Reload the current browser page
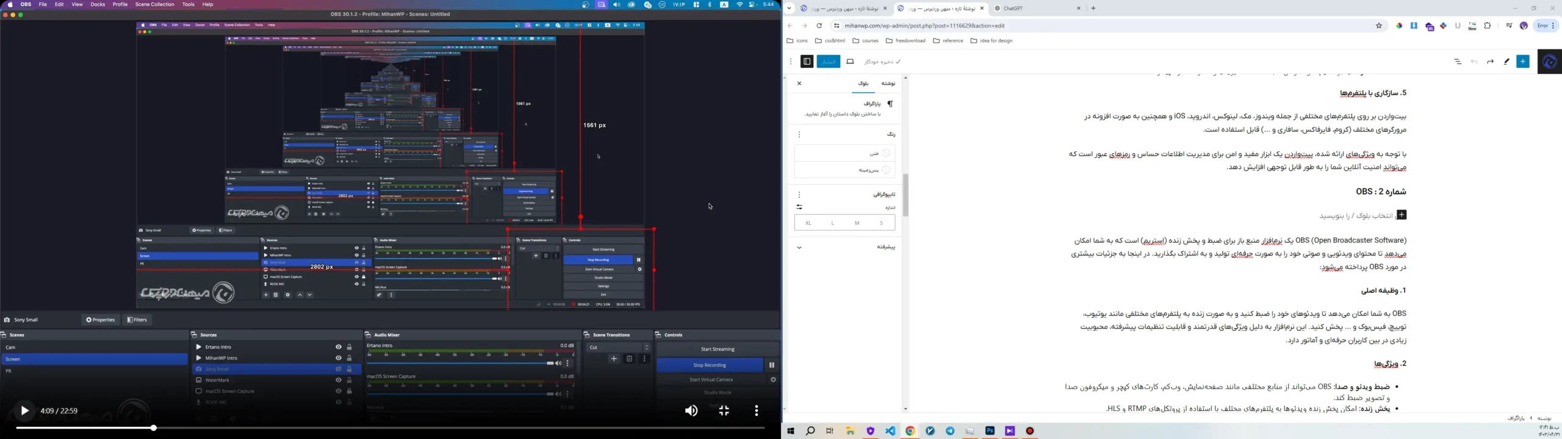The image size is (1562, 439). 819,26
